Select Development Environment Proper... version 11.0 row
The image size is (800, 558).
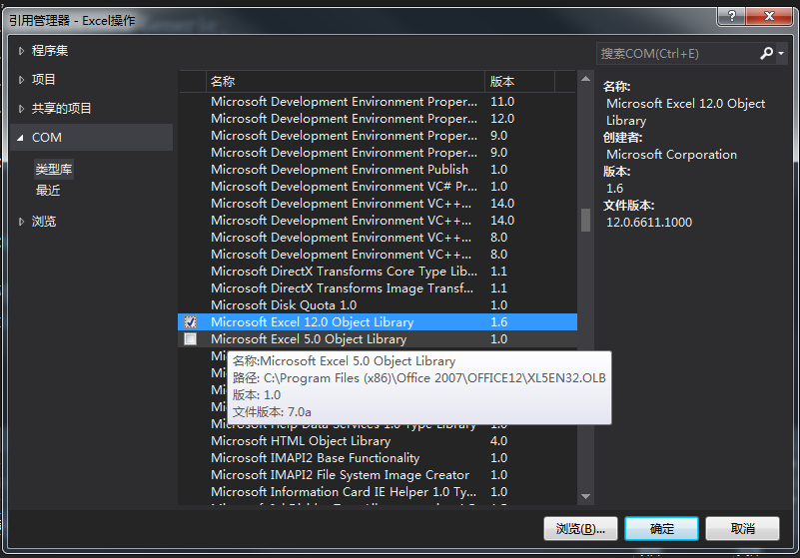pos(378,102)
